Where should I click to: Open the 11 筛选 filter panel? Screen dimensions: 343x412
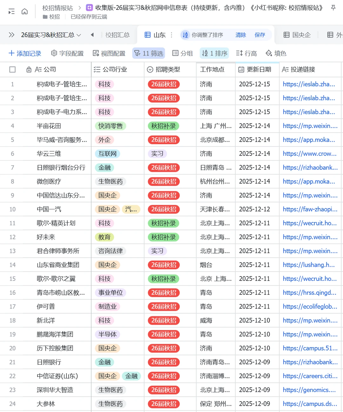pos(149,53)
